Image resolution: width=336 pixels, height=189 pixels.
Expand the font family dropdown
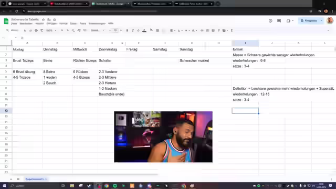(x=98, y=30)
